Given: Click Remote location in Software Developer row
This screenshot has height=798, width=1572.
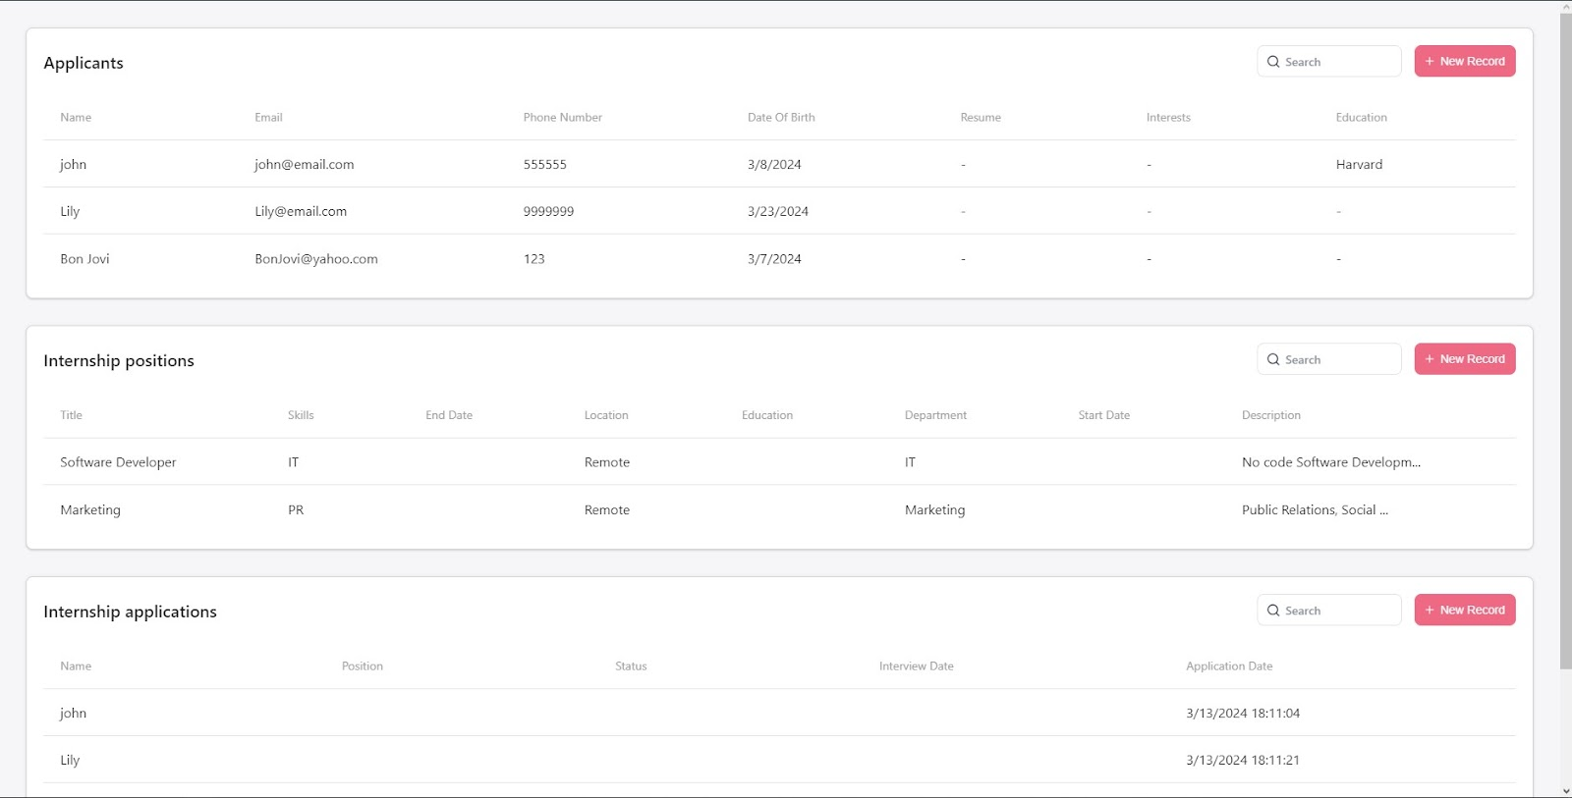Looking at the screenshot, I should (607, 462).
